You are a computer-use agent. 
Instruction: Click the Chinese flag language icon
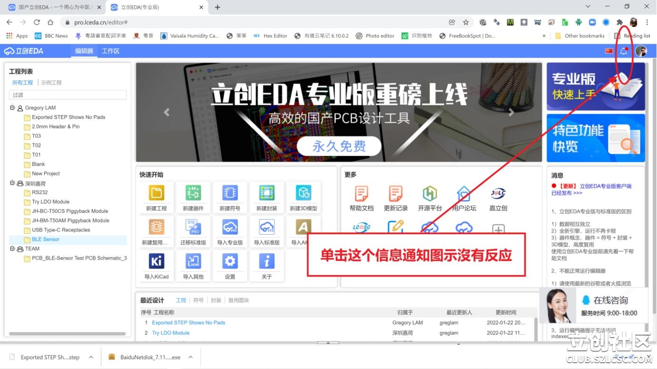(x=609, y=51)
